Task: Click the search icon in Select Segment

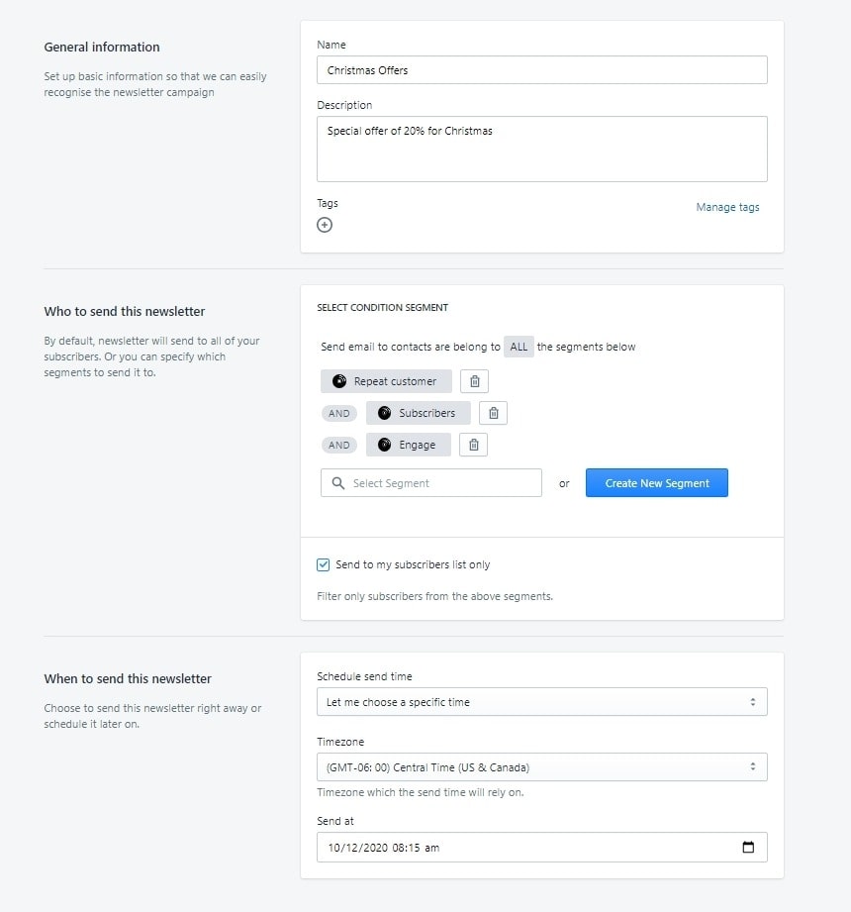Action: 338,483
